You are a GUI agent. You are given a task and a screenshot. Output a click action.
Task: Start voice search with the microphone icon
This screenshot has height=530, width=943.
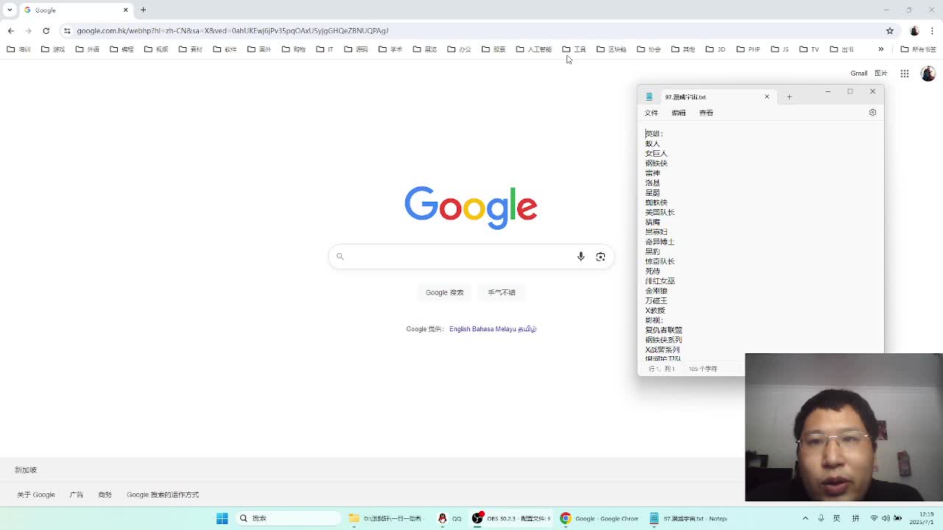(x=581, y=256)
